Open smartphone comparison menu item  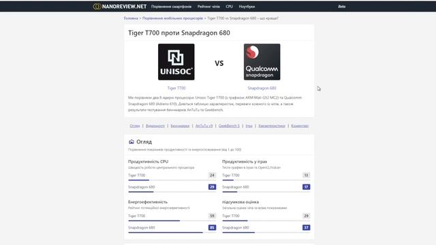point(171,6)
